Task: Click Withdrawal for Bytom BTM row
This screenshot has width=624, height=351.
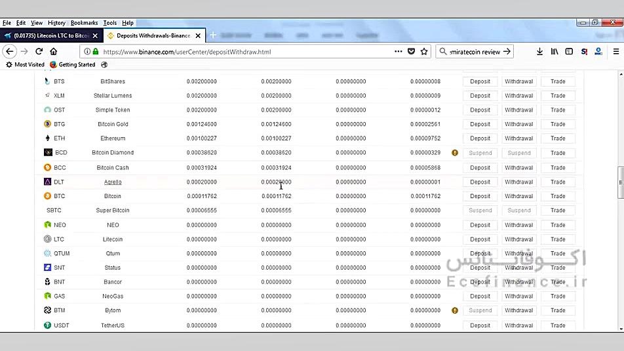Action: [518, 310]
